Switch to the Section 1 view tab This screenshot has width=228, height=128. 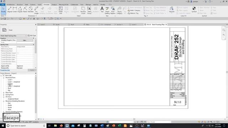[x=119, y=25]
